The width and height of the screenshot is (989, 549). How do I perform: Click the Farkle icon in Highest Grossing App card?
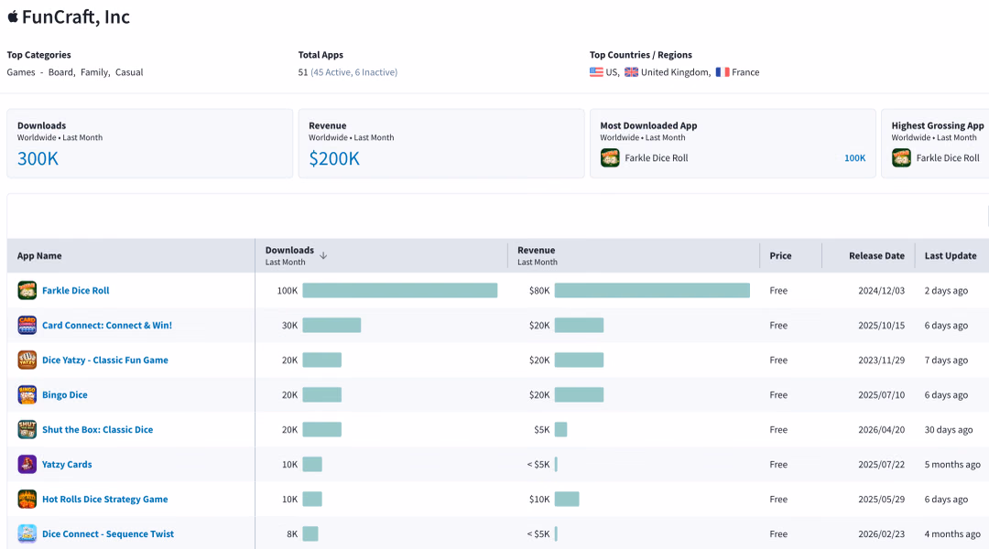tap(901, 157)
